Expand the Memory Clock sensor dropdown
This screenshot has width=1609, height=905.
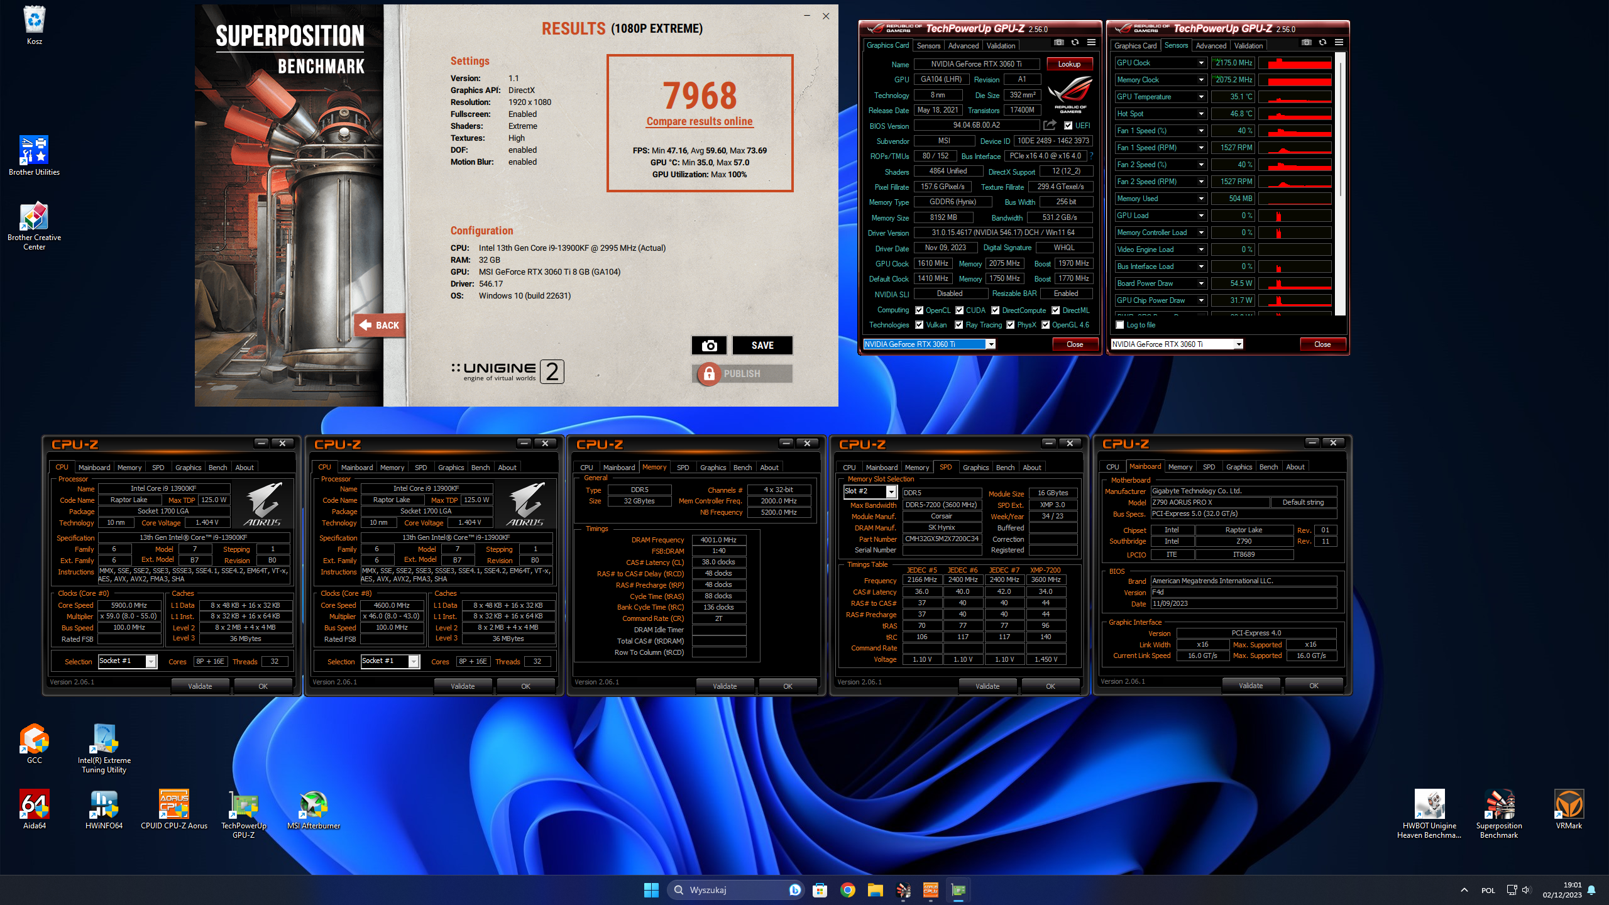tap(1200, 80)
